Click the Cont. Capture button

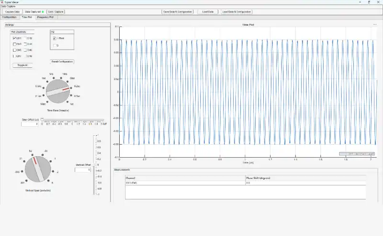tap(56, 11)
